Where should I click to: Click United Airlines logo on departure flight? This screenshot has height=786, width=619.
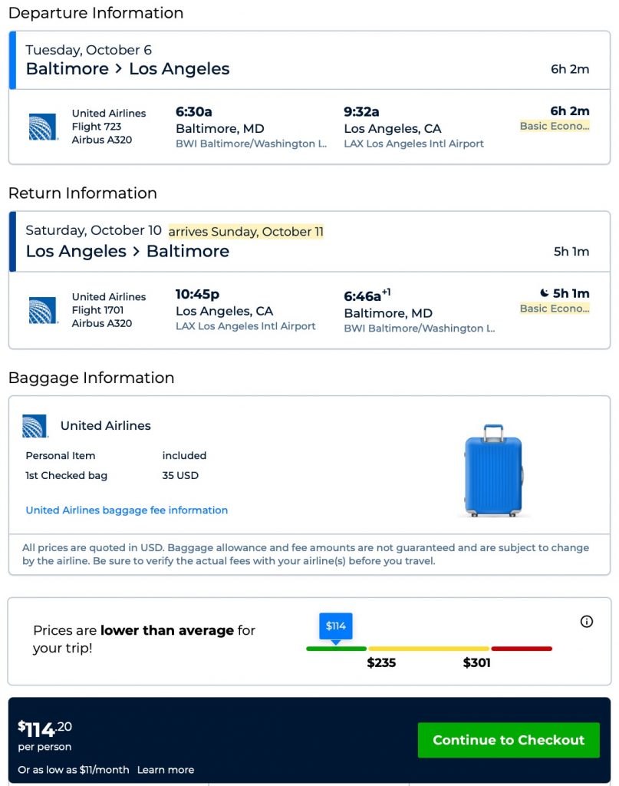(43, 127)
